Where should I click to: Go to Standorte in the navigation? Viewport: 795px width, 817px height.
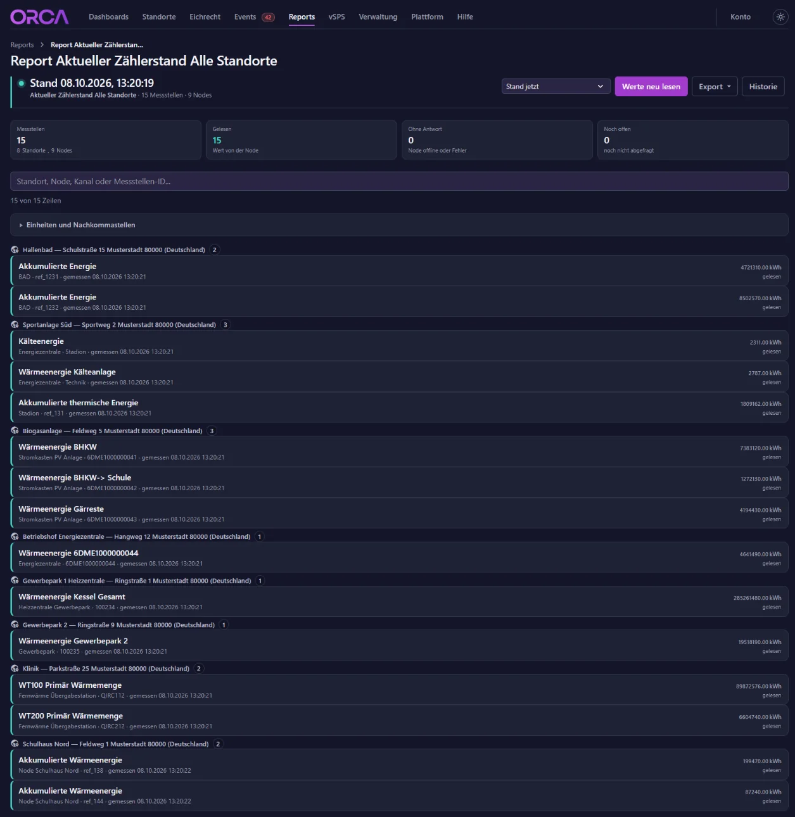(159, 17)
